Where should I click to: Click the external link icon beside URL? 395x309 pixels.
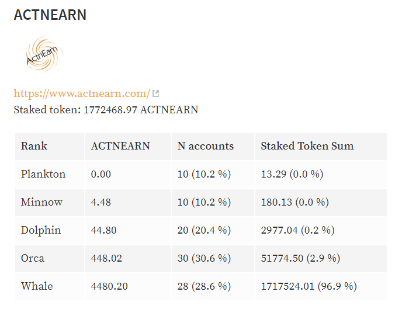pos(156,93)
